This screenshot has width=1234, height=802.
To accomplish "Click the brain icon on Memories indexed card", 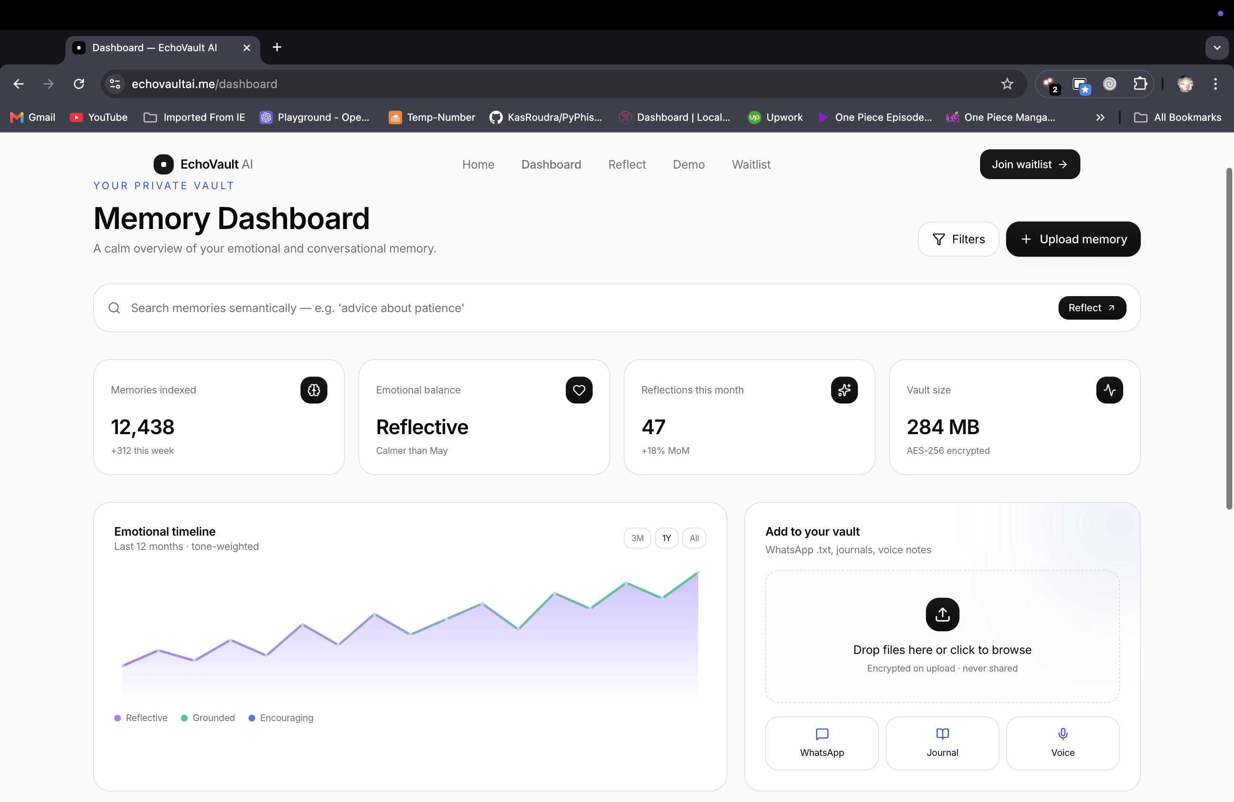I will pos(314,390).
